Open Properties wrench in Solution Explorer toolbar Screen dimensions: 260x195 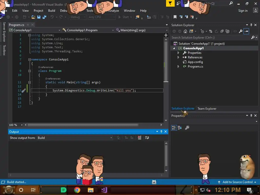click(241, 31)
